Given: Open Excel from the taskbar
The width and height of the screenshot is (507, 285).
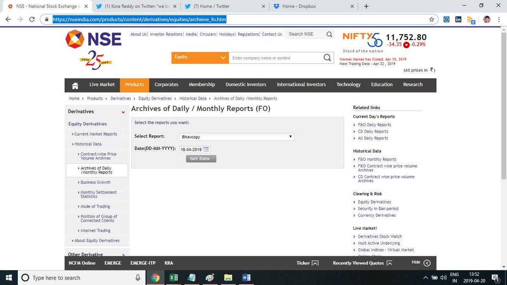Looking at the screenshot, I should point(173,278).
